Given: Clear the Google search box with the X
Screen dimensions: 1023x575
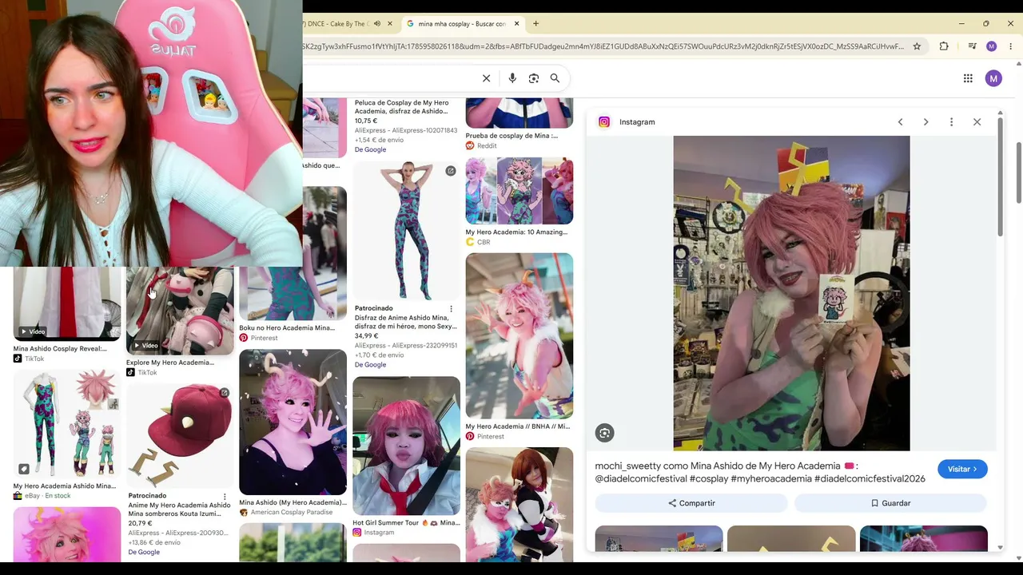Looking at the screenshot, I should 486,78.
